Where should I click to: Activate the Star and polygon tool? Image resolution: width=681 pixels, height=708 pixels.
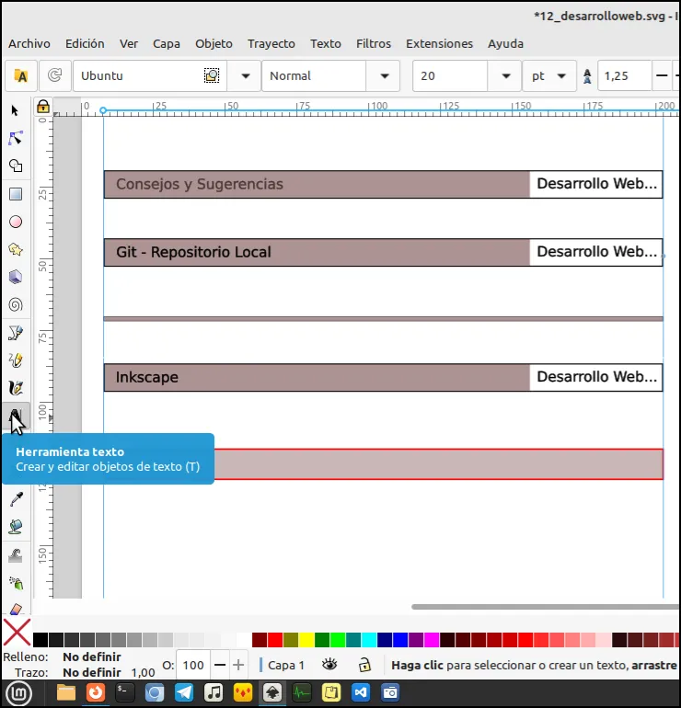click(16, 249)
